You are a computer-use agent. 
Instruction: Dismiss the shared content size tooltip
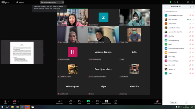click(x=65, y=6)
